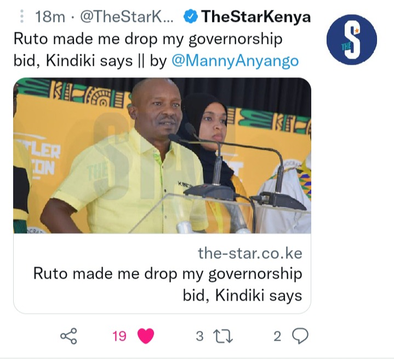Click the 2 replies count
The width and height of the screenshot is (394, 361).
(x=277, y=336)
